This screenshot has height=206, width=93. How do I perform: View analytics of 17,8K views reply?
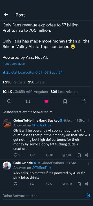click(67, 184)
